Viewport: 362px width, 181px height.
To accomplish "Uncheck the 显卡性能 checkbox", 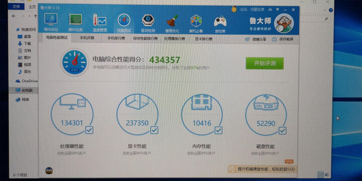I will pos(154,130).
